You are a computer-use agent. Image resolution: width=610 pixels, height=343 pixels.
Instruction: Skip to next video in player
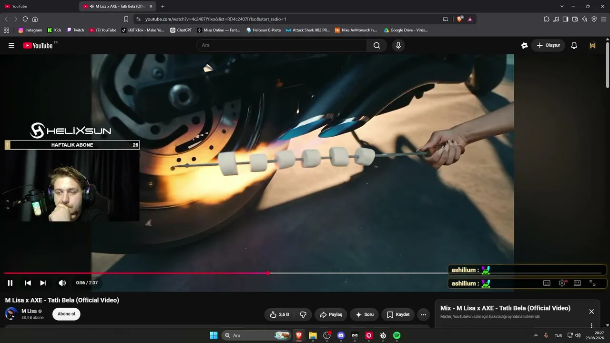[x=43, y=283]
